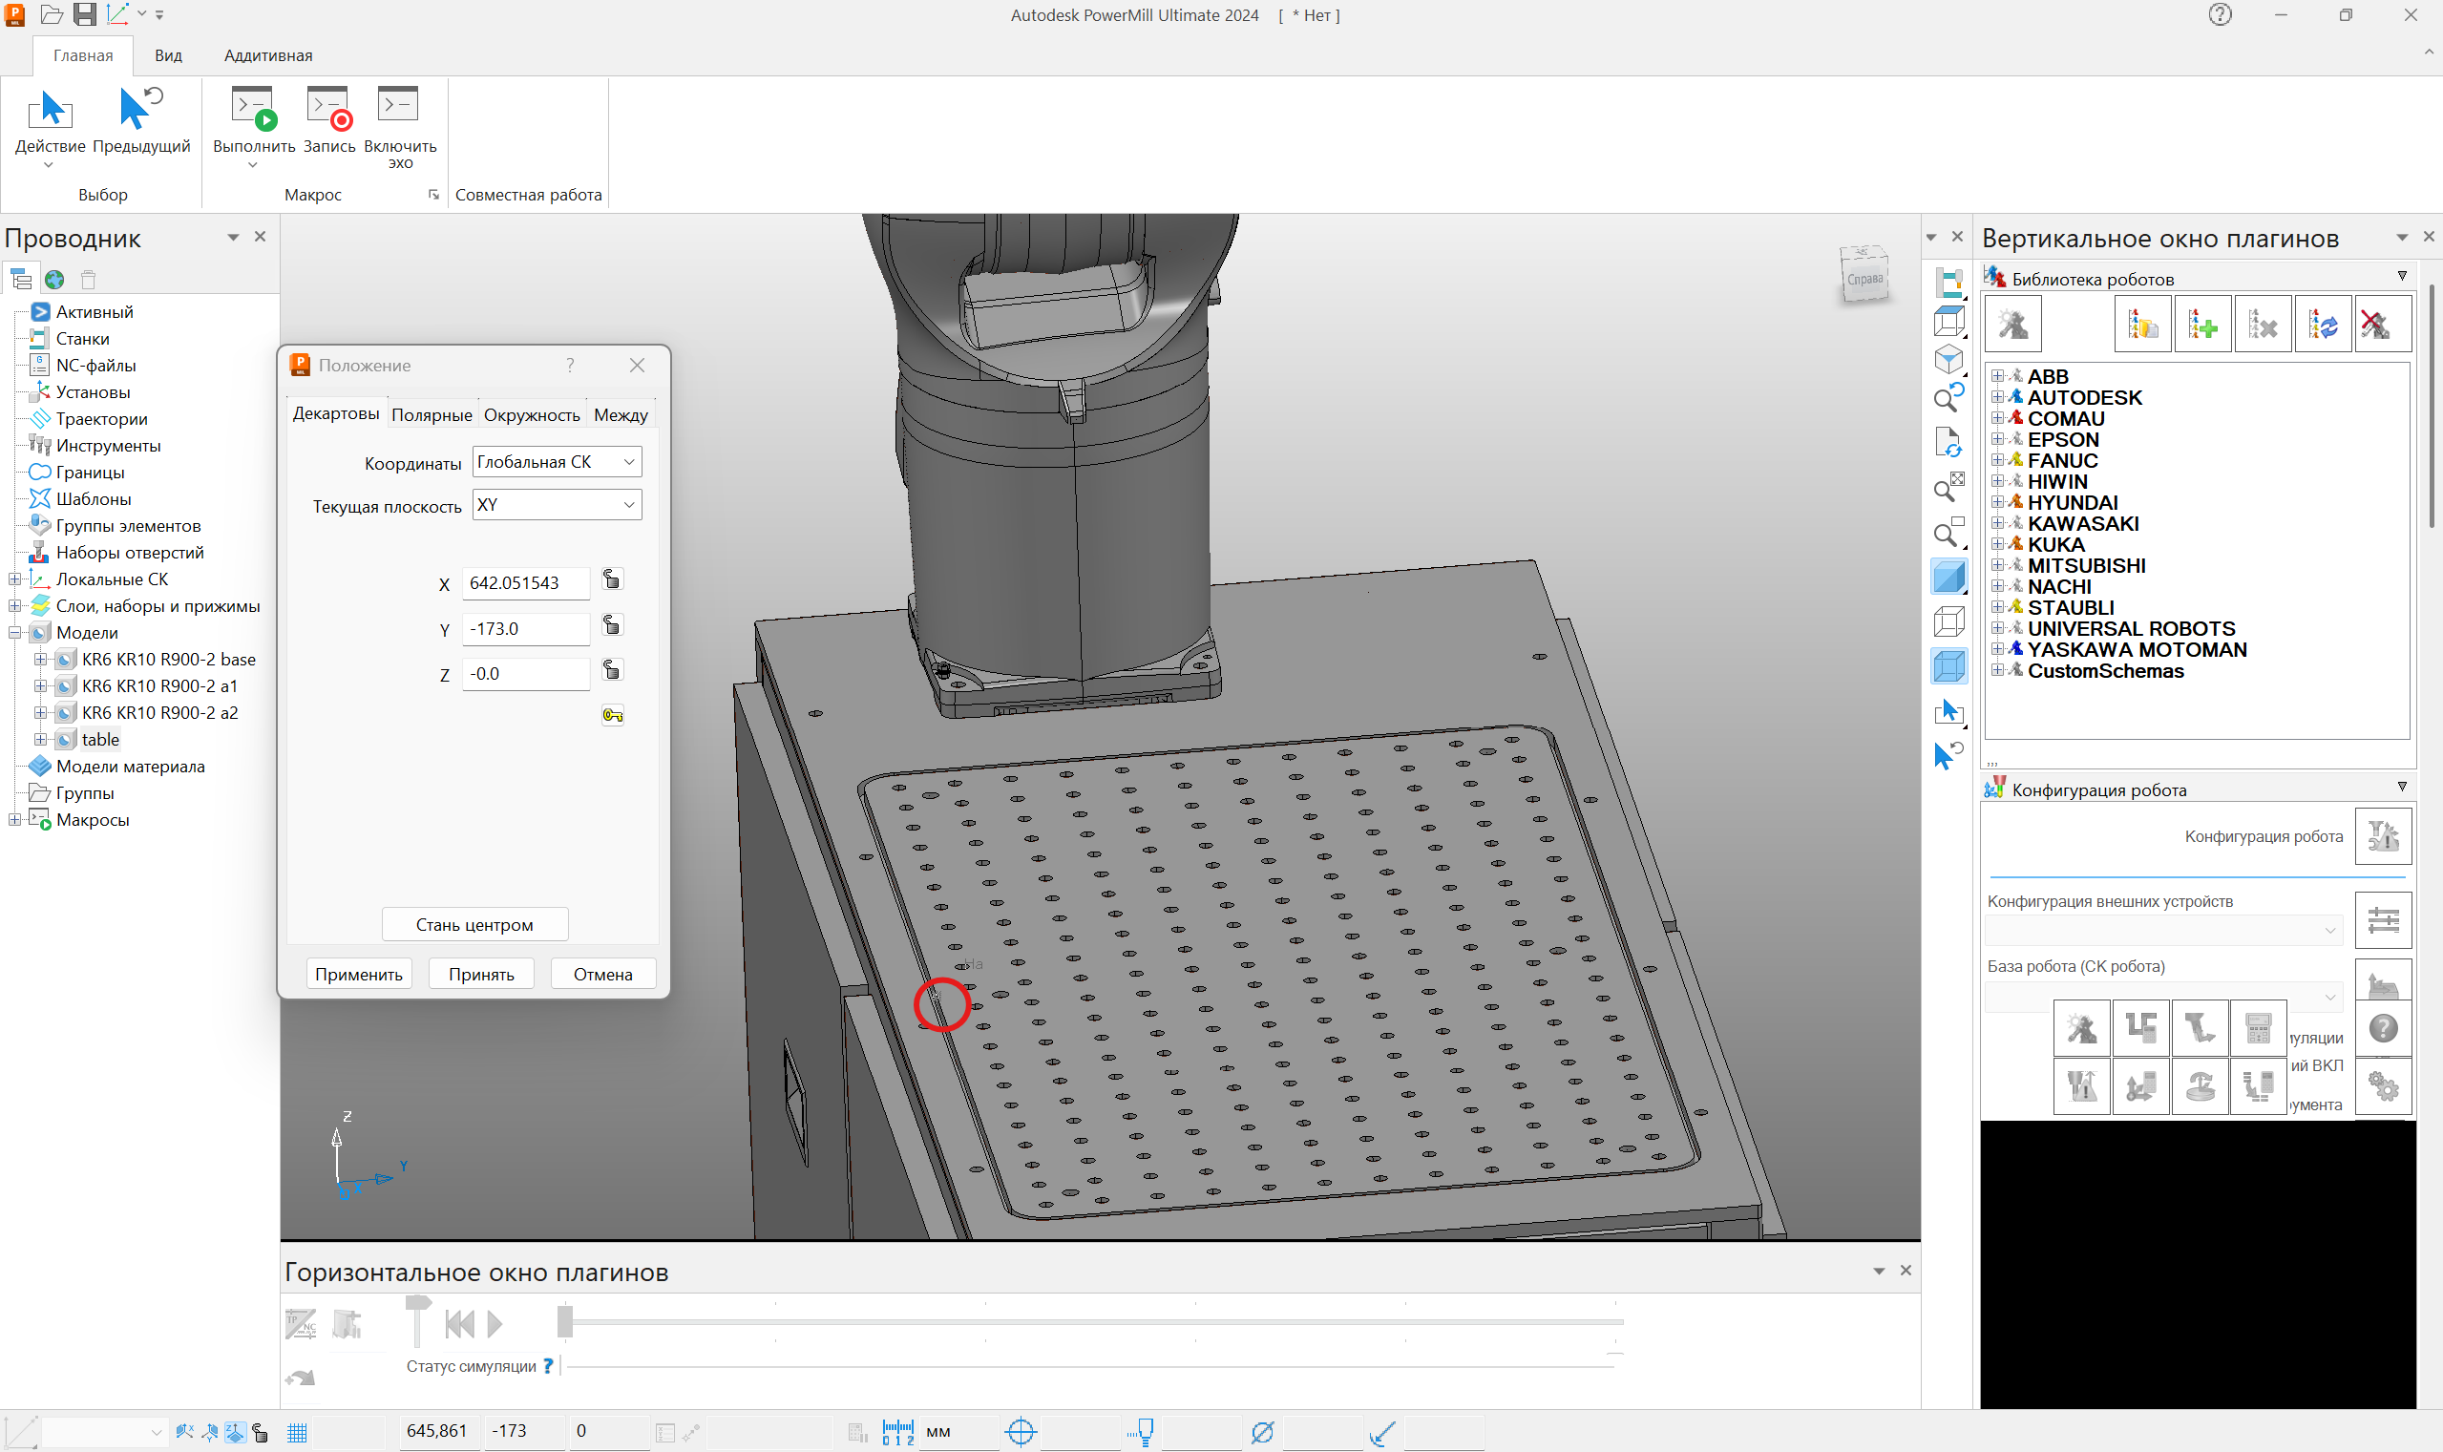Click the lock icon next to Y coordinate
This screenshot has width=2443, height=1452.
pyautogui.click(x=612, y=624)
